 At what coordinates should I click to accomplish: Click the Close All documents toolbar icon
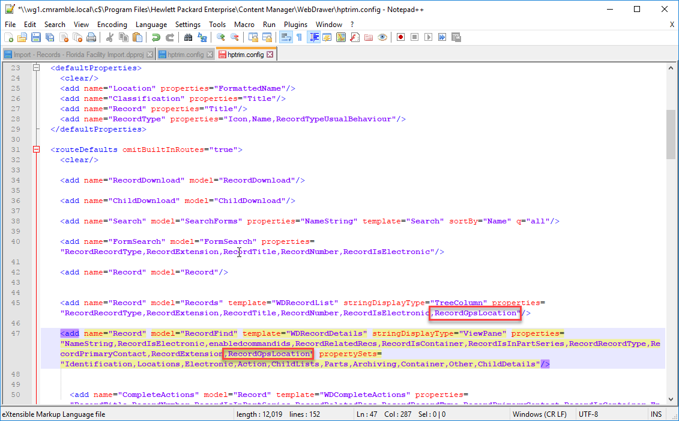pos(77,38)
